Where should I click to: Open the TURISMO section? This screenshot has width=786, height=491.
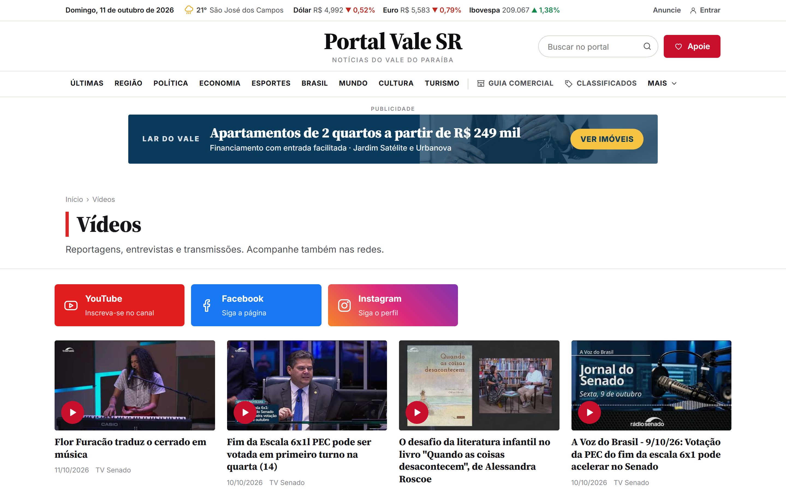point(442,83)
